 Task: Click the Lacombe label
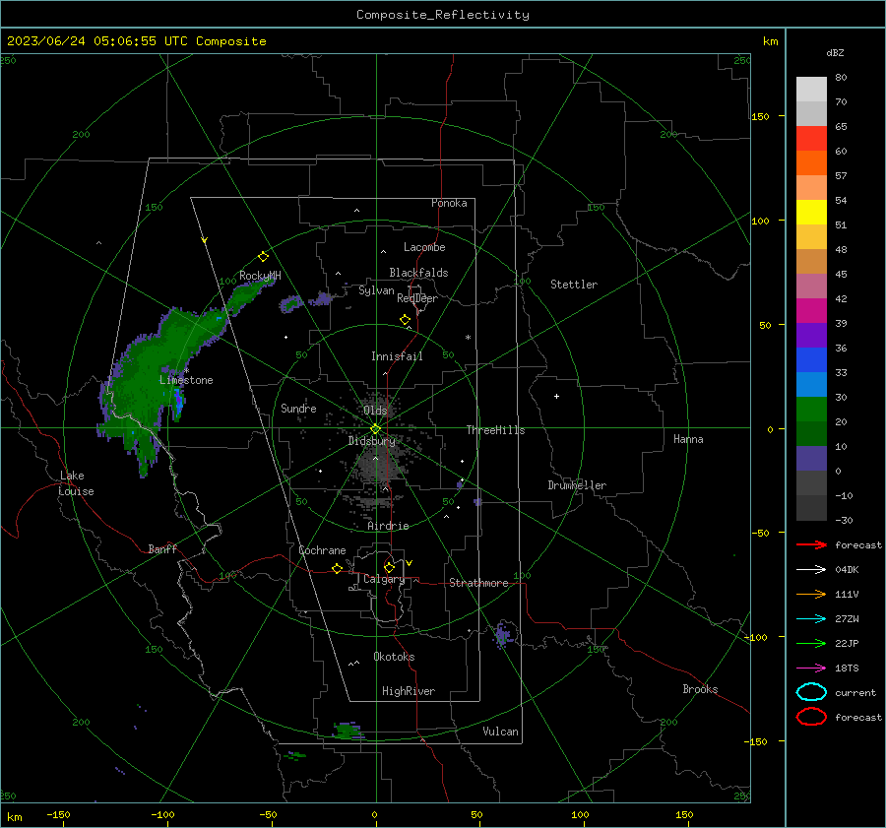(x=424, y=247)
